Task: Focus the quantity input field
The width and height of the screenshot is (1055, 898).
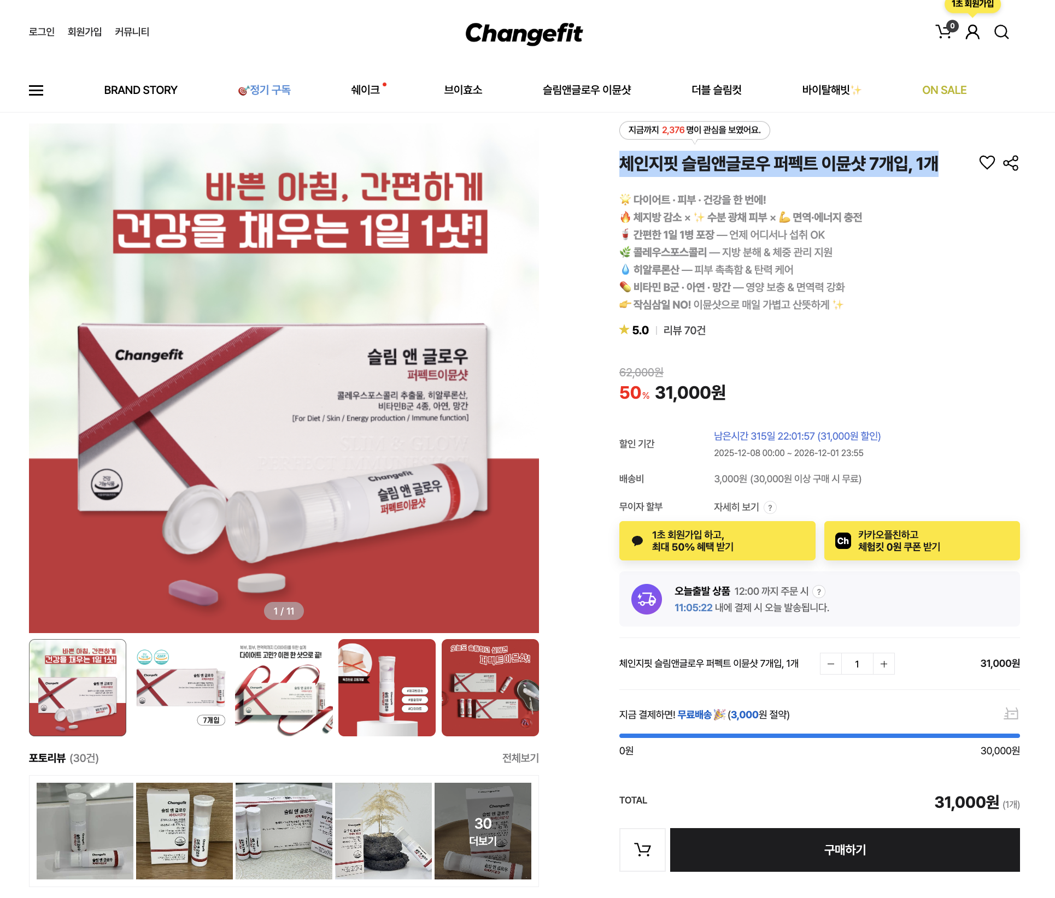Action: pyautogui.click(x=857, y=664)
